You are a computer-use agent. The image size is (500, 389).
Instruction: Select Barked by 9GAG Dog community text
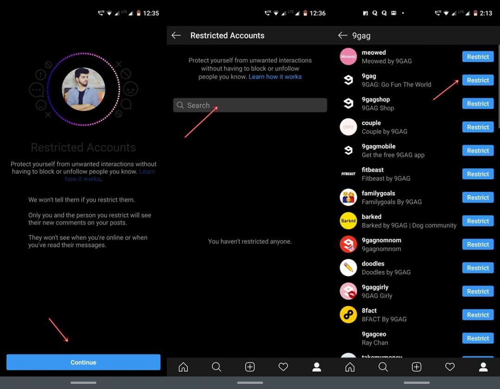tap(409, 226)
